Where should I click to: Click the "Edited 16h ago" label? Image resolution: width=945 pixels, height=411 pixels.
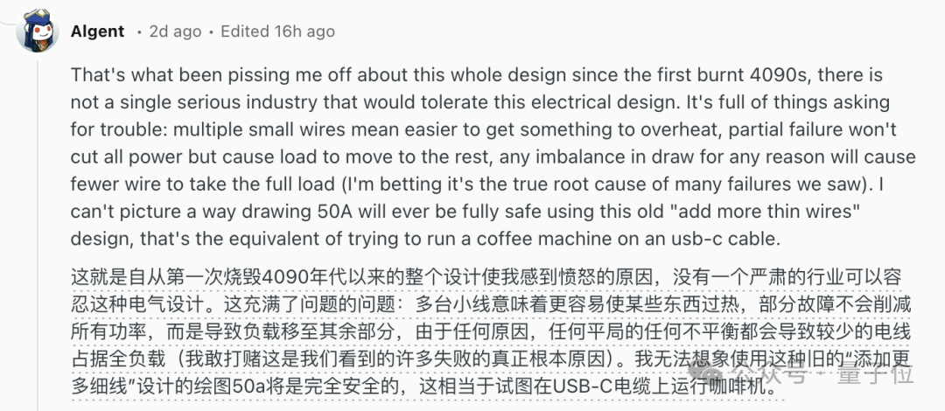[x=278, y=31]
